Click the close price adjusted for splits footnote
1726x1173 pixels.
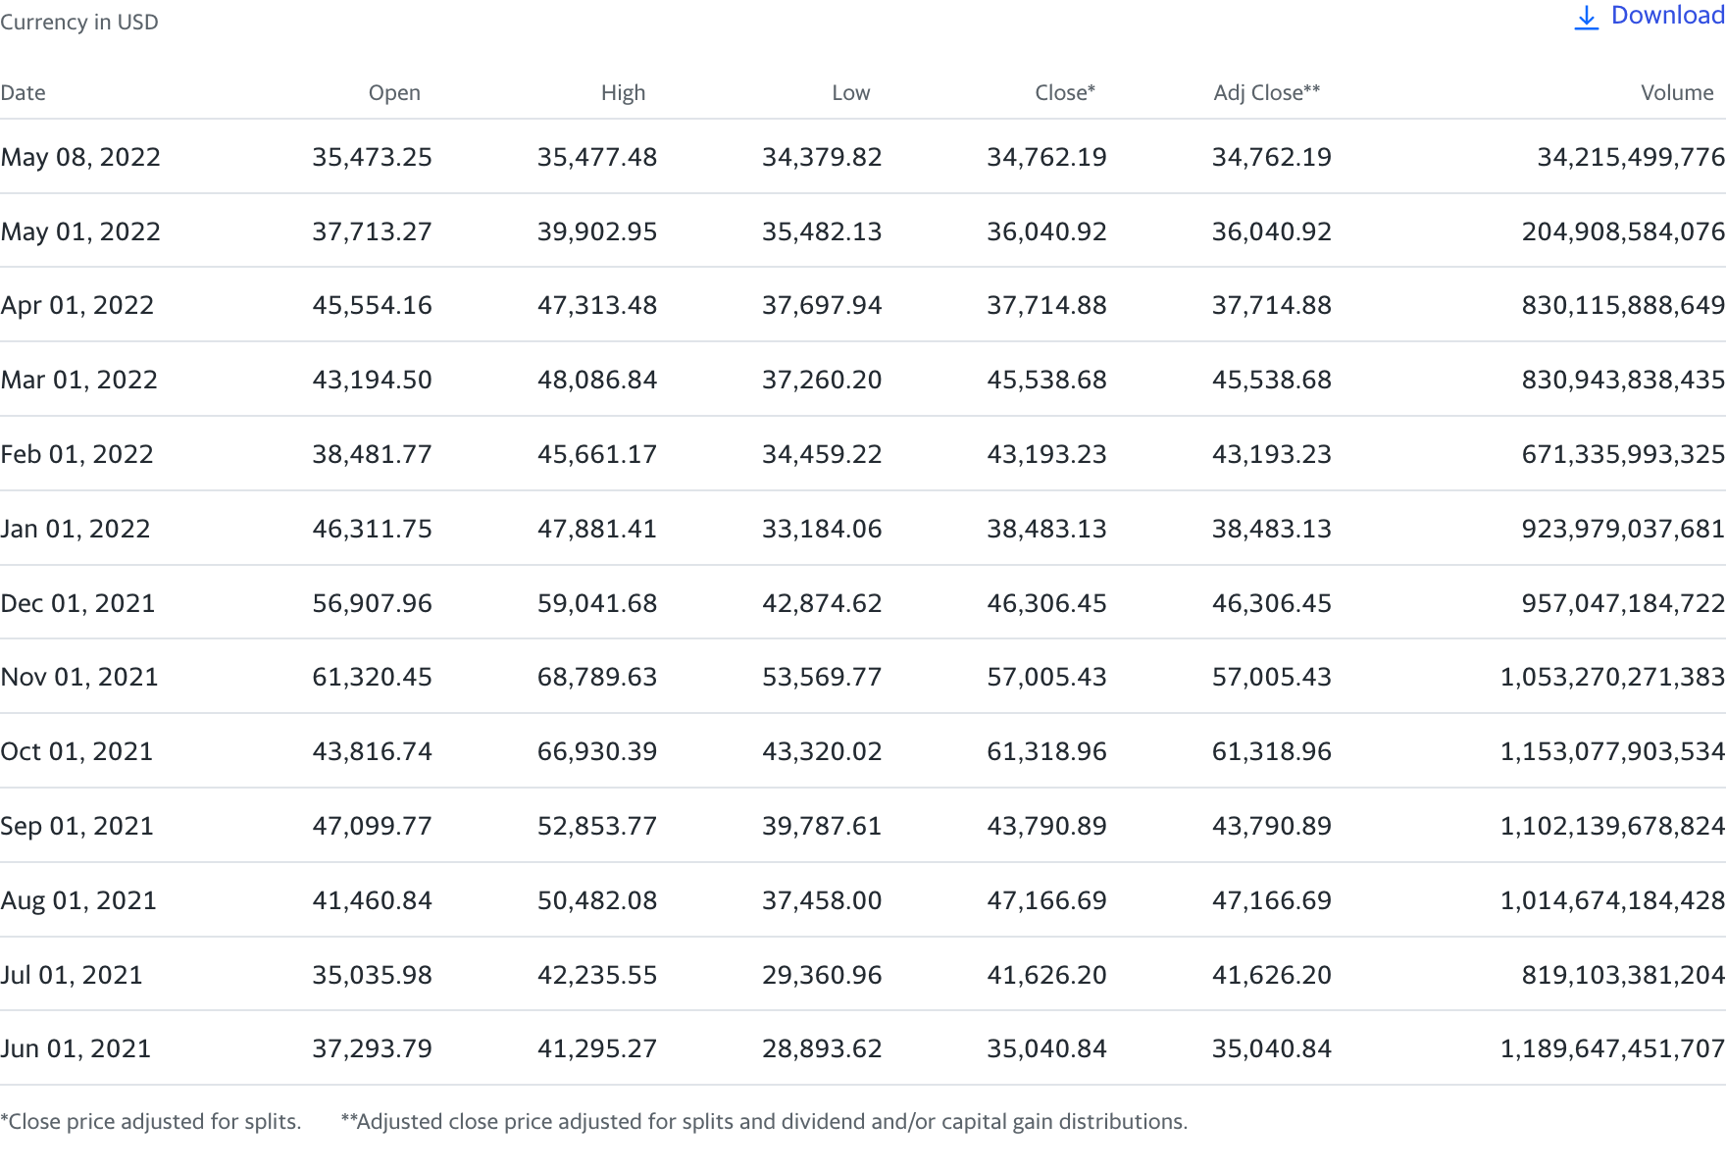[151, 1122]
